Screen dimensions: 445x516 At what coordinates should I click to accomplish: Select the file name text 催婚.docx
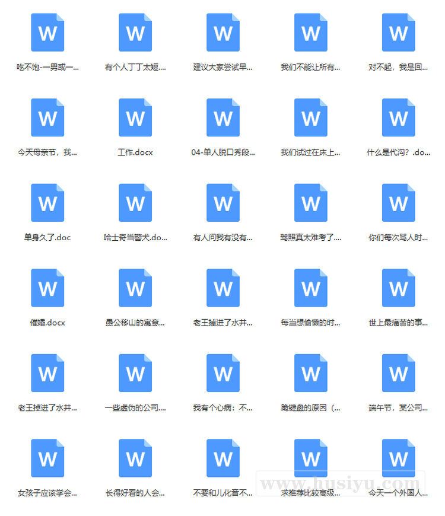pyautogui.click(x=47, y=323)
